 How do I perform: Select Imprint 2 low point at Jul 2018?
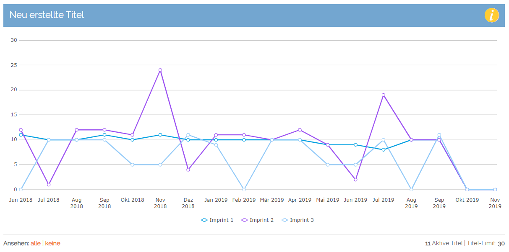coord(49,185)
